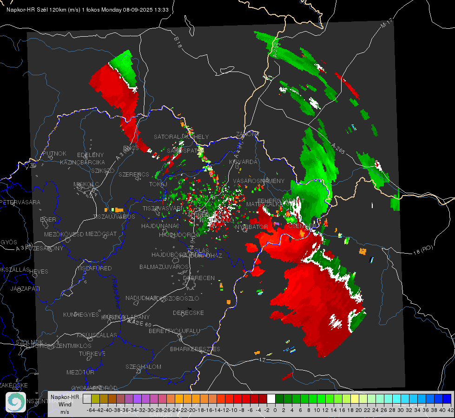This screenshot has width=455, height=418.
Task: Choose the cyan swatch above legend labels 28 and 30
Action: 397,398
